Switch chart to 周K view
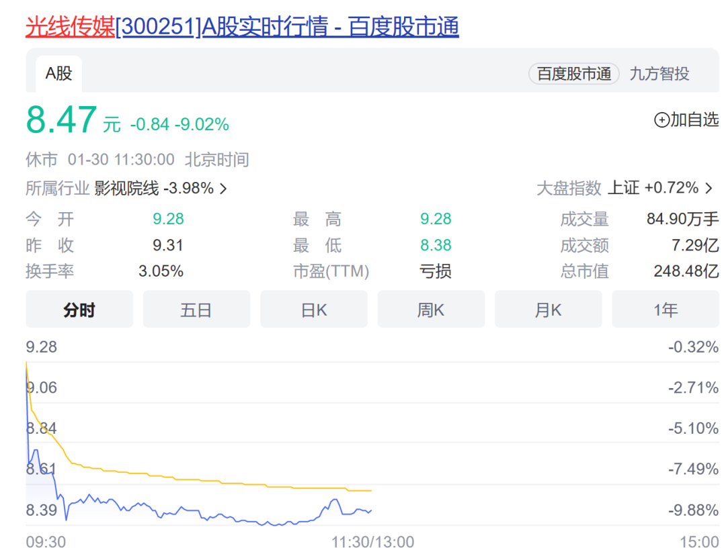 (x=431, y=310)
